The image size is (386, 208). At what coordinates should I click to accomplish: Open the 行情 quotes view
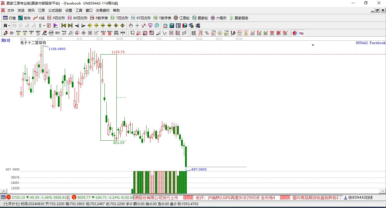point(9,18)
